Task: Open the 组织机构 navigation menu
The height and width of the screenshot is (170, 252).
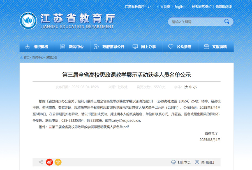Action: point(37,47)
